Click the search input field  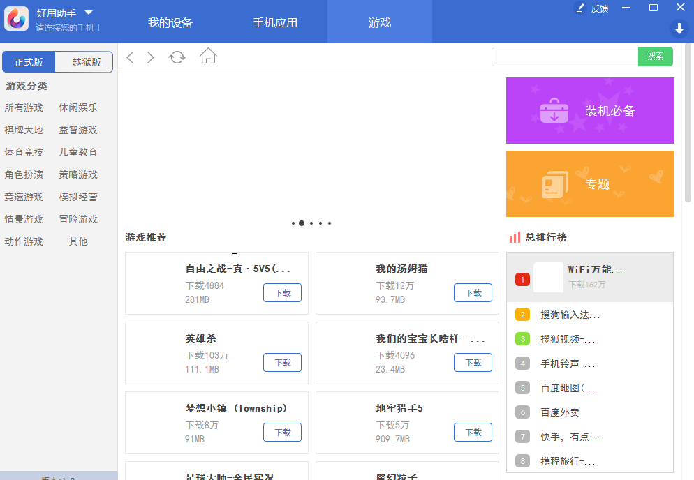[565, 57]
